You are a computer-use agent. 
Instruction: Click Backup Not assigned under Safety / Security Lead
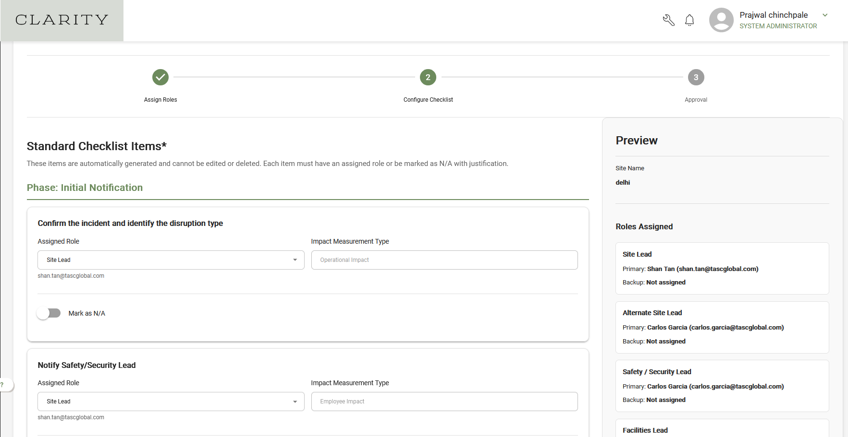654,400
